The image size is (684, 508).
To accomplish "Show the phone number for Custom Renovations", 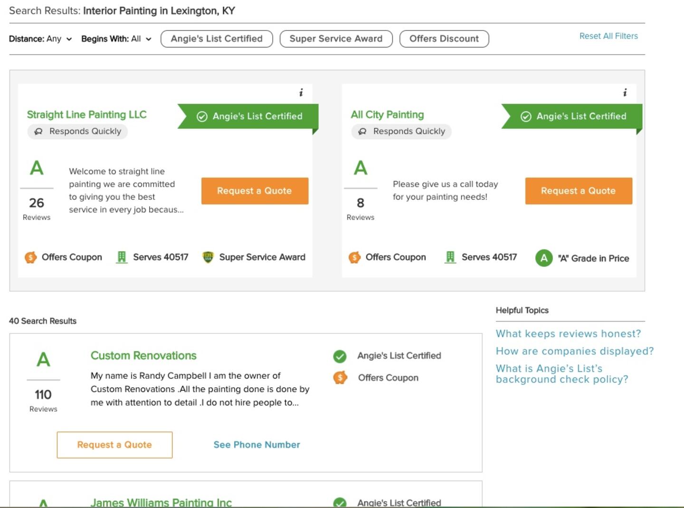I will point(256,445).
